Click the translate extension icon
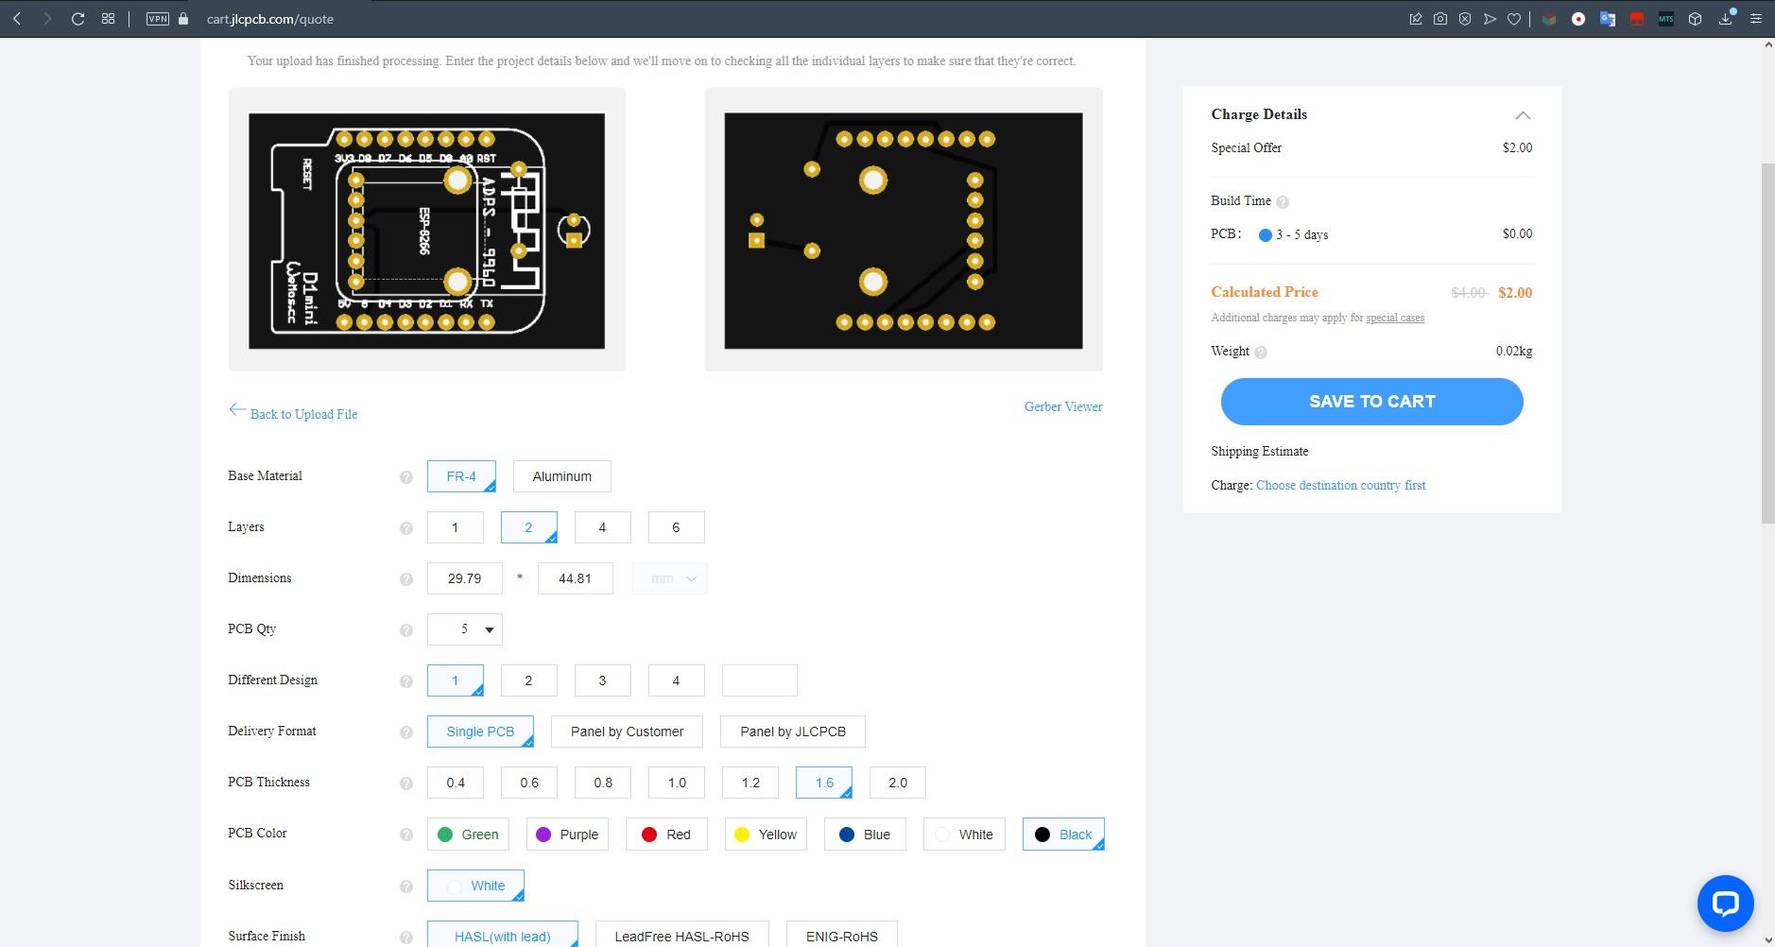 click(x=1606, y=18)
